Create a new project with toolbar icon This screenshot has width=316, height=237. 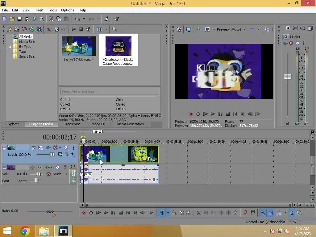click(4, 19)
